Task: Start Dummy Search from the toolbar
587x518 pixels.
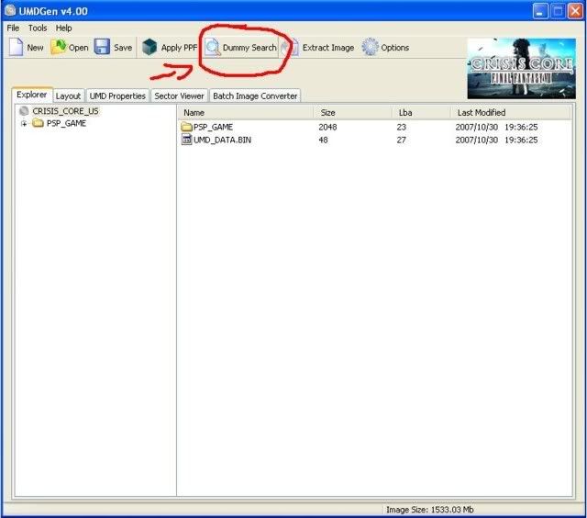Action: point(213,48)
